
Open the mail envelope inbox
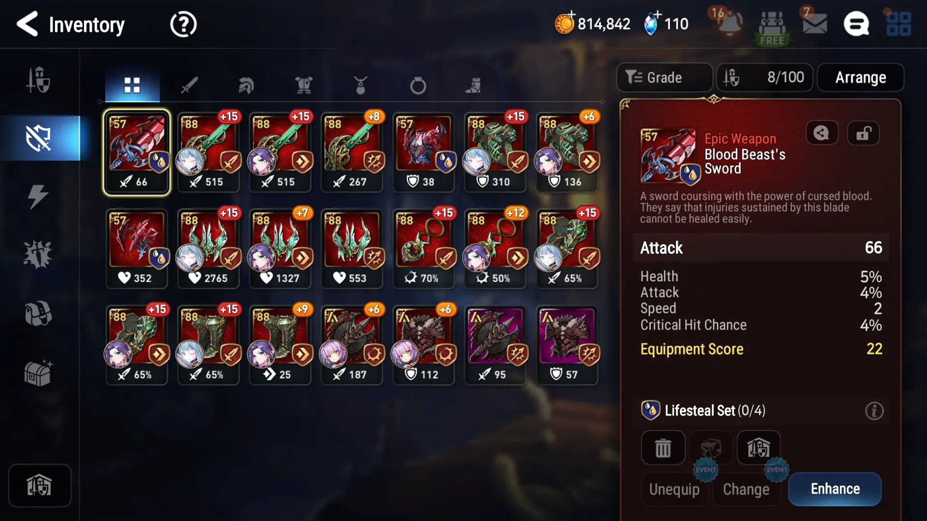coord(815,23)
